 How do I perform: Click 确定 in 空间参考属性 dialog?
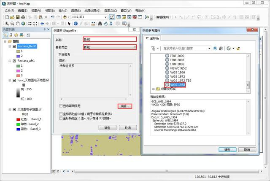pyautogui.click(x=227, y=150)
